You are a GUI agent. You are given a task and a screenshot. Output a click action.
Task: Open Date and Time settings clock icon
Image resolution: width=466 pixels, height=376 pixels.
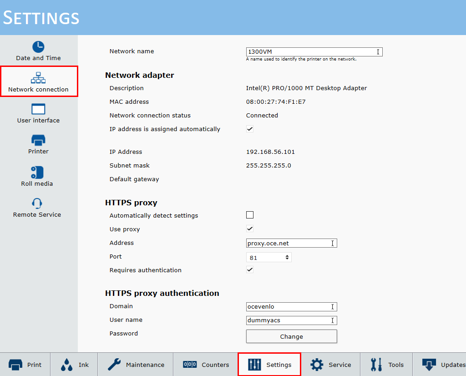click(38, 47)
